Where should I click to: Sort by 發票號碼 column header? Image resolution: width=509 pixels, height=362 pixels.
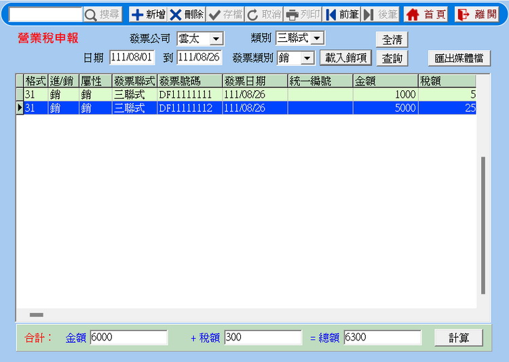pos(189,81)
